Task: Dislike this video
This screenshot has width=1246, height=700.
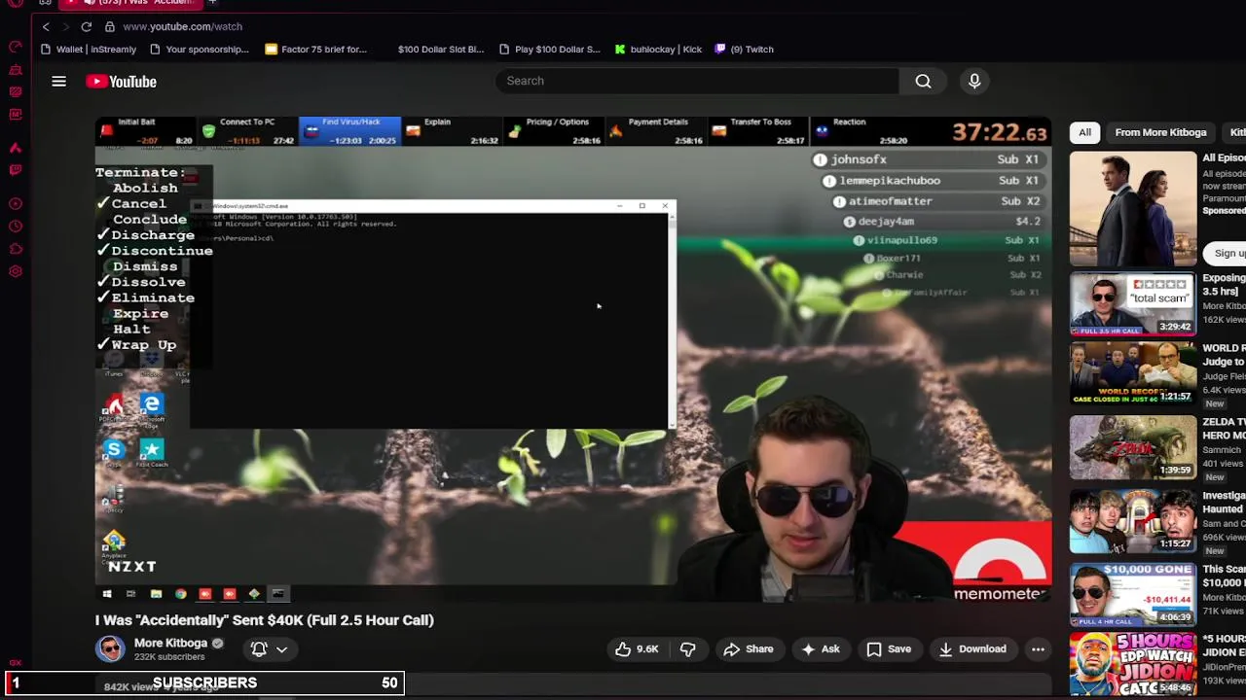Action: [x=687, y=648]
